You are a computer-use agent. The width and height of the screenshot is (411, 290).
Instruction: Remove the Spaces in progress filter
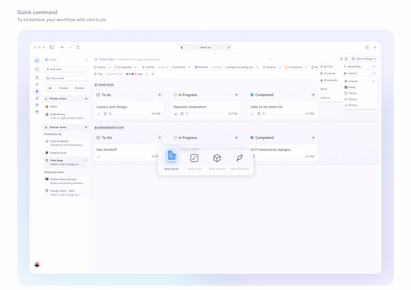pos(306,68)
